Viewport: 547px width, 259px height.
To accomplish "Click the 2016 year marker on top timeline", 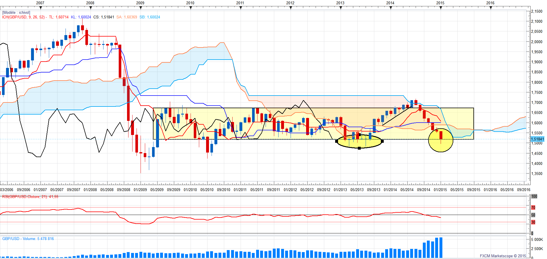I will pyautogui.click(x=490, y=3).
